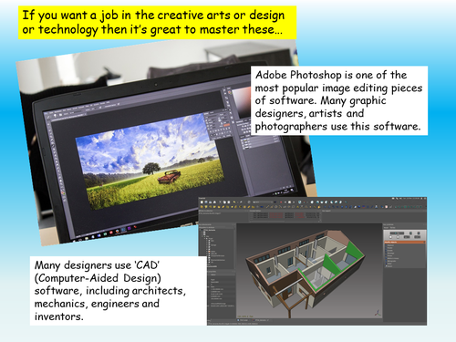Collapse the top document node in CAD tree

tap(201, 230)
